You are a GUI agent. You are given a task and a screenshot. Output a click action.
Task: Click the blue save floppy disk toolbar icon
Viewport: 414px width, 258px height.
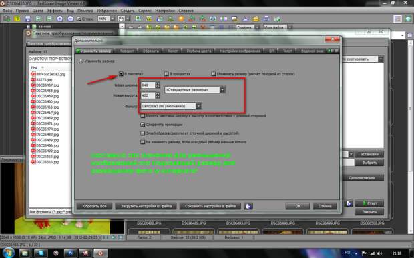(x=28, y=19)
